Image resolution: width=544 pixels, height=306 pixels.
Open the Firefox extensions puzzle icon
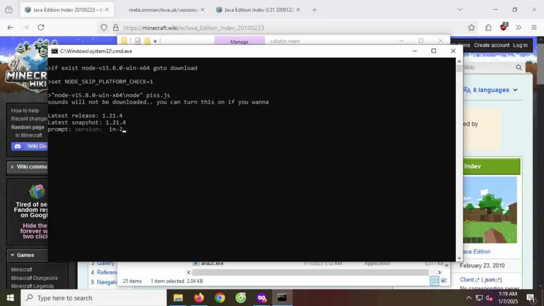click(488, 28)
